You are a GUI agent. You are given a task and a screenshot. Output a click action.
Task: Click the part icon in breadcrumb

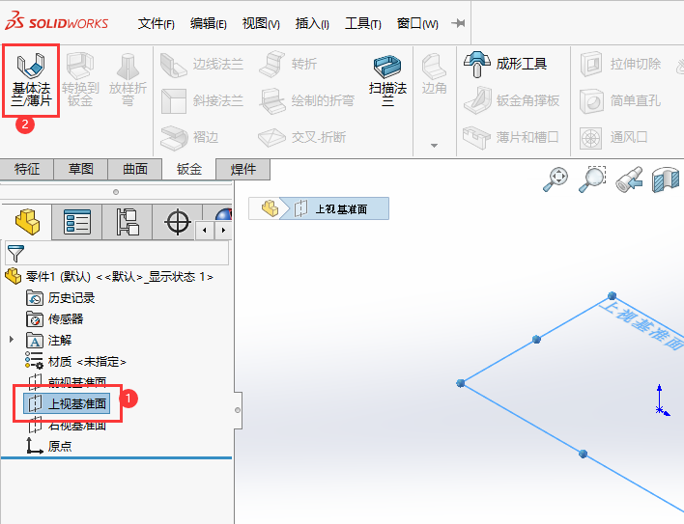pos(270,208)
